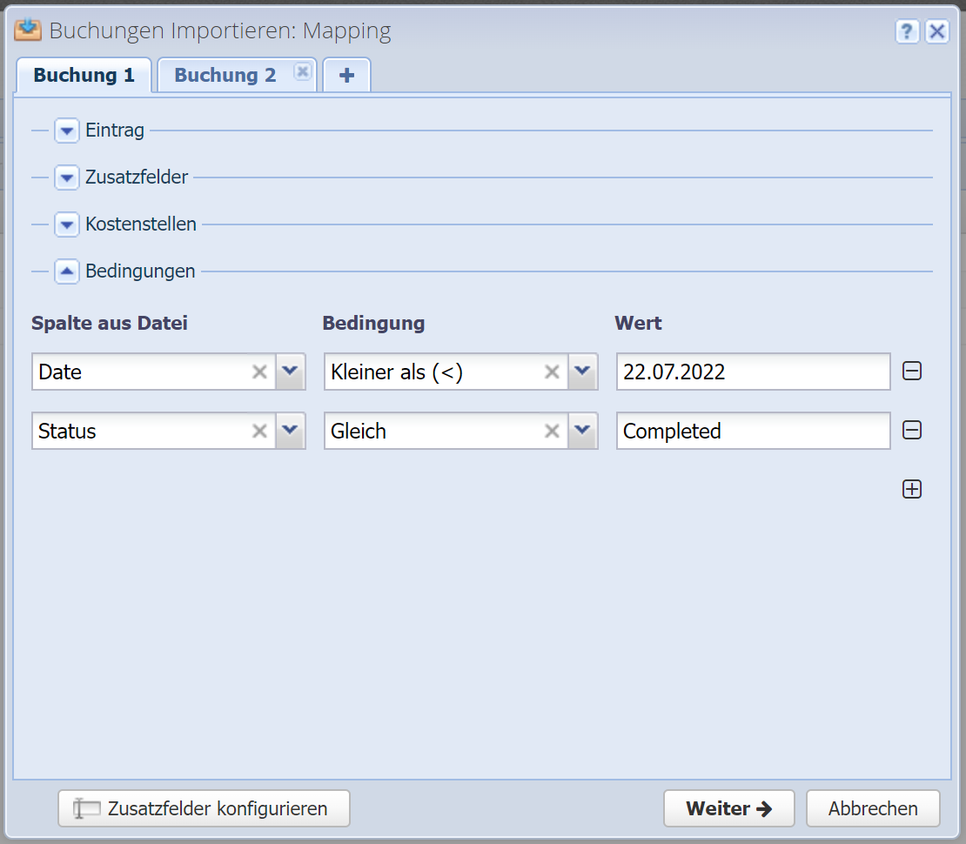
Task: Expand the Zusatzfelder section
Action: click(67, 178)
